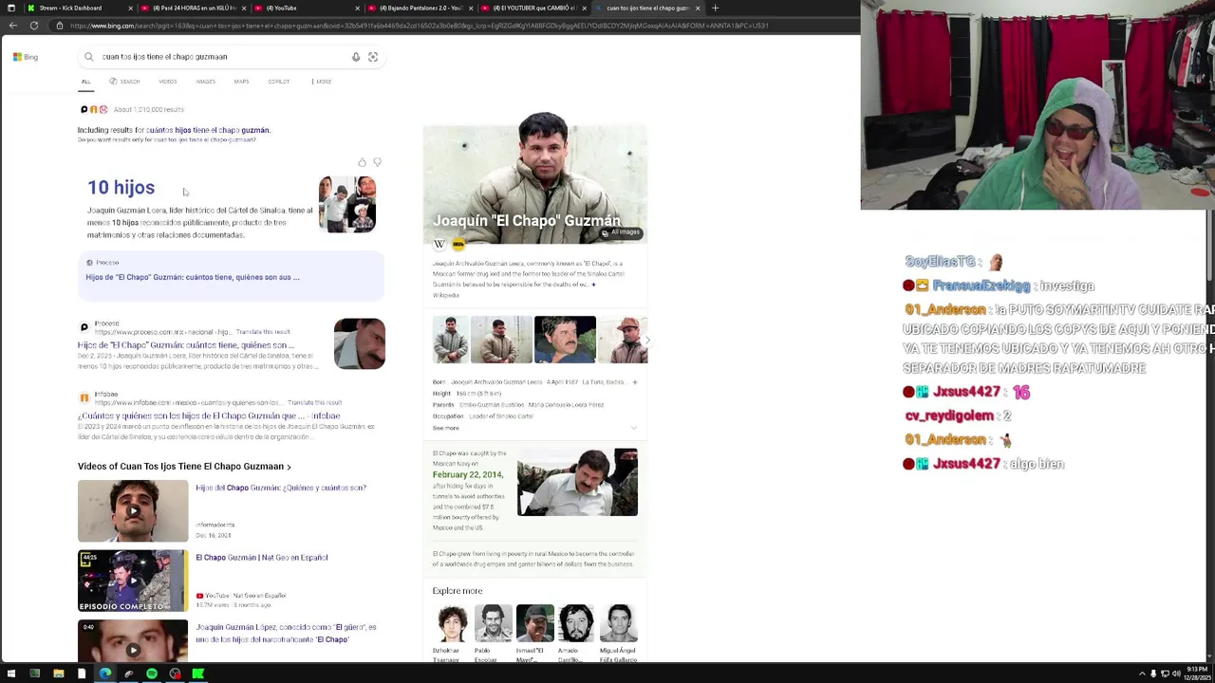Screen dimensions: 1215x683
Task: Open a new browser tab
Action: (x=715, y=8)
